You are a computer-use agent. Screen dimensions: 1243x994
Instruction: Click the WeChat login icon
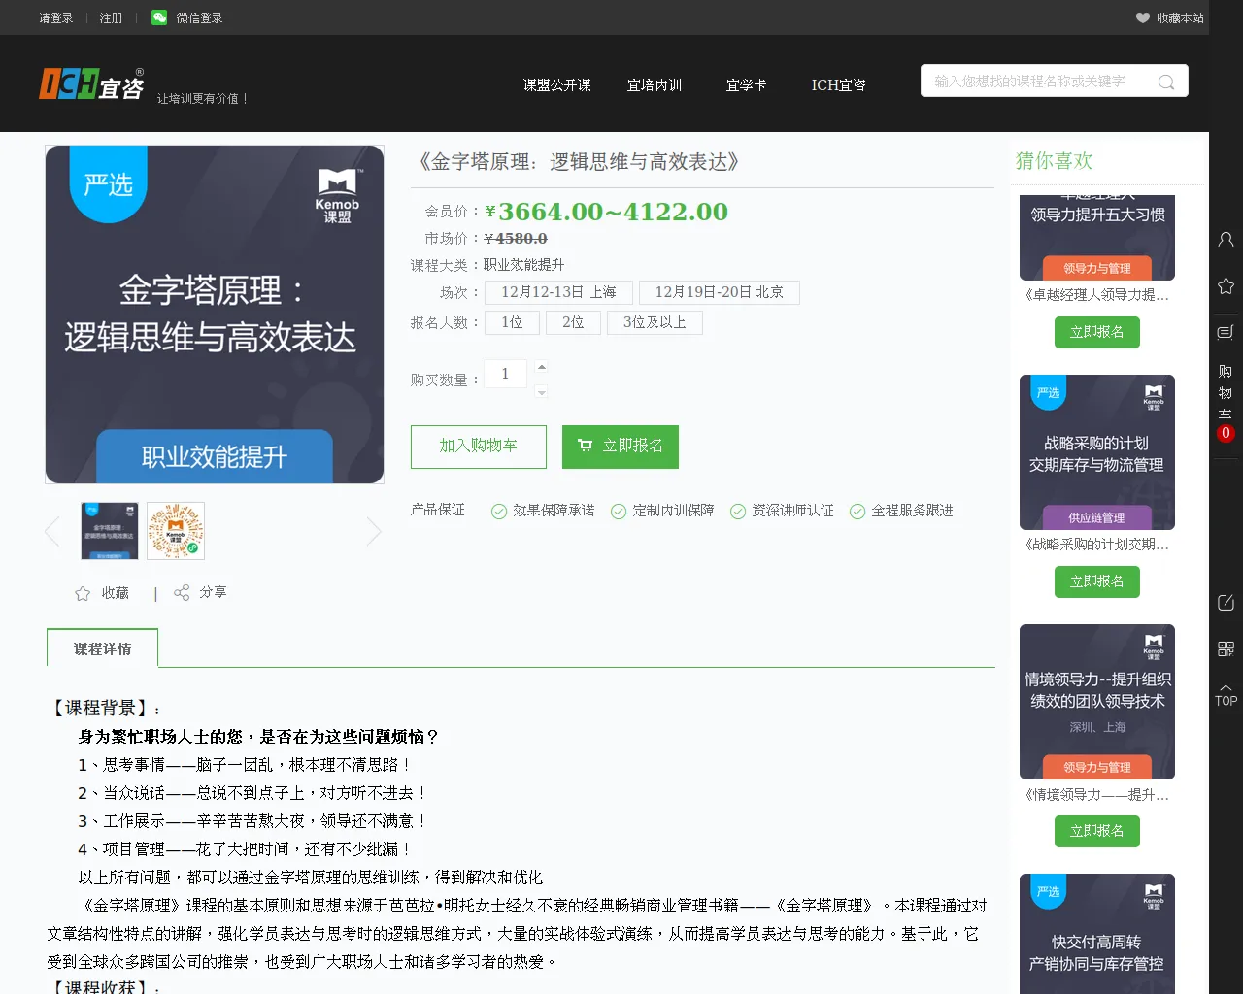[x=159, y=17]
